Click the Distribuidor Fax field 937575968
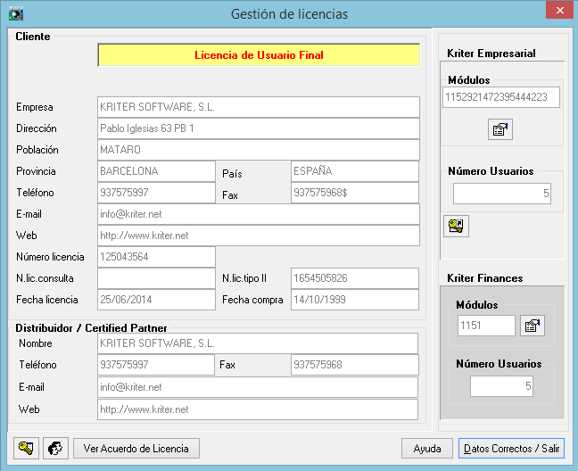The height and width of the screenshot is (471, 578). coord(355,365)
